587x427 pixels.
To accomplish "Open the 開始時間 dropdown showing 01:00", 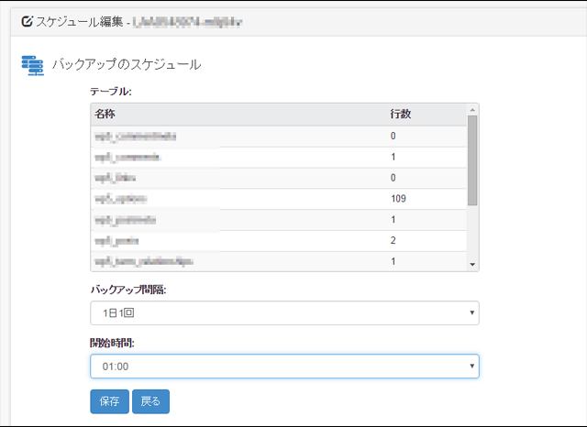I will point(284,367).
